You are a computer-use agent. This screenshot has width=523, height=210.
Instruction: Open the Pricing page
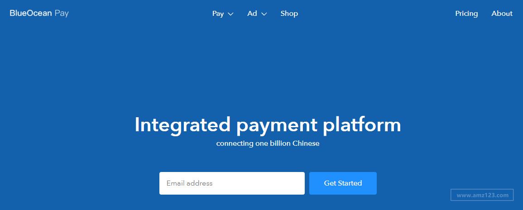pyautogui.click(x=466, y=14)
